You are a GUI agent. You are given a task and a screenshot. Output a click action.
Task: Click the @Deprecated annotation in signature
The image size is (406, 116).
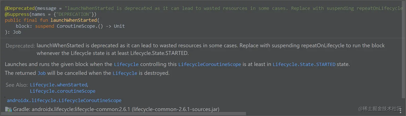(20, 8)
